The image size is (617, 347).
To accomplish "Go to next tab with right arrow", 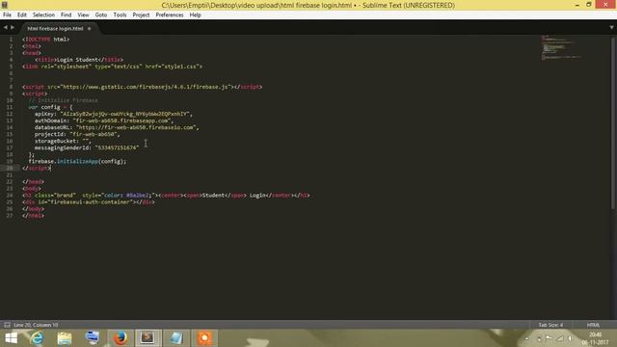I will [13, 28].
